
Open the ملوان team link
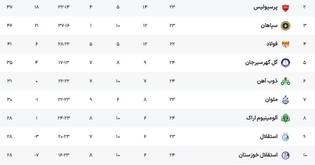[x=271, y=99]
